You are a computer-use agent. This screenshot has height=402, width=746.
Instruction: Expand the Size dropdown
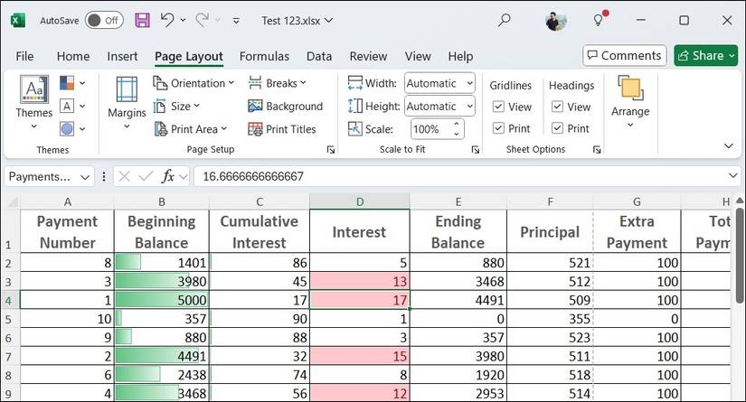[196, 106]
